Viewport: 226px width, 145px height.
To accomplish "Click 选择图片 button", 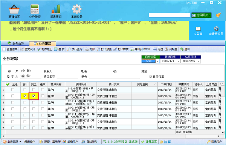I will coord(200,15).
